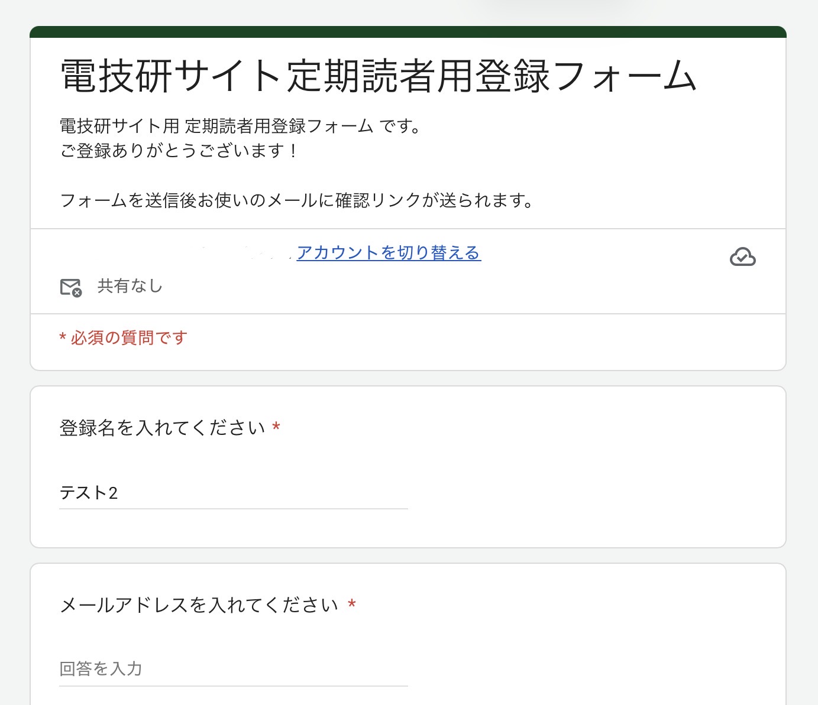Click empty space right of the テスト2 field
Viewport: 818px width, 705px height.
[x=591, y=493]
